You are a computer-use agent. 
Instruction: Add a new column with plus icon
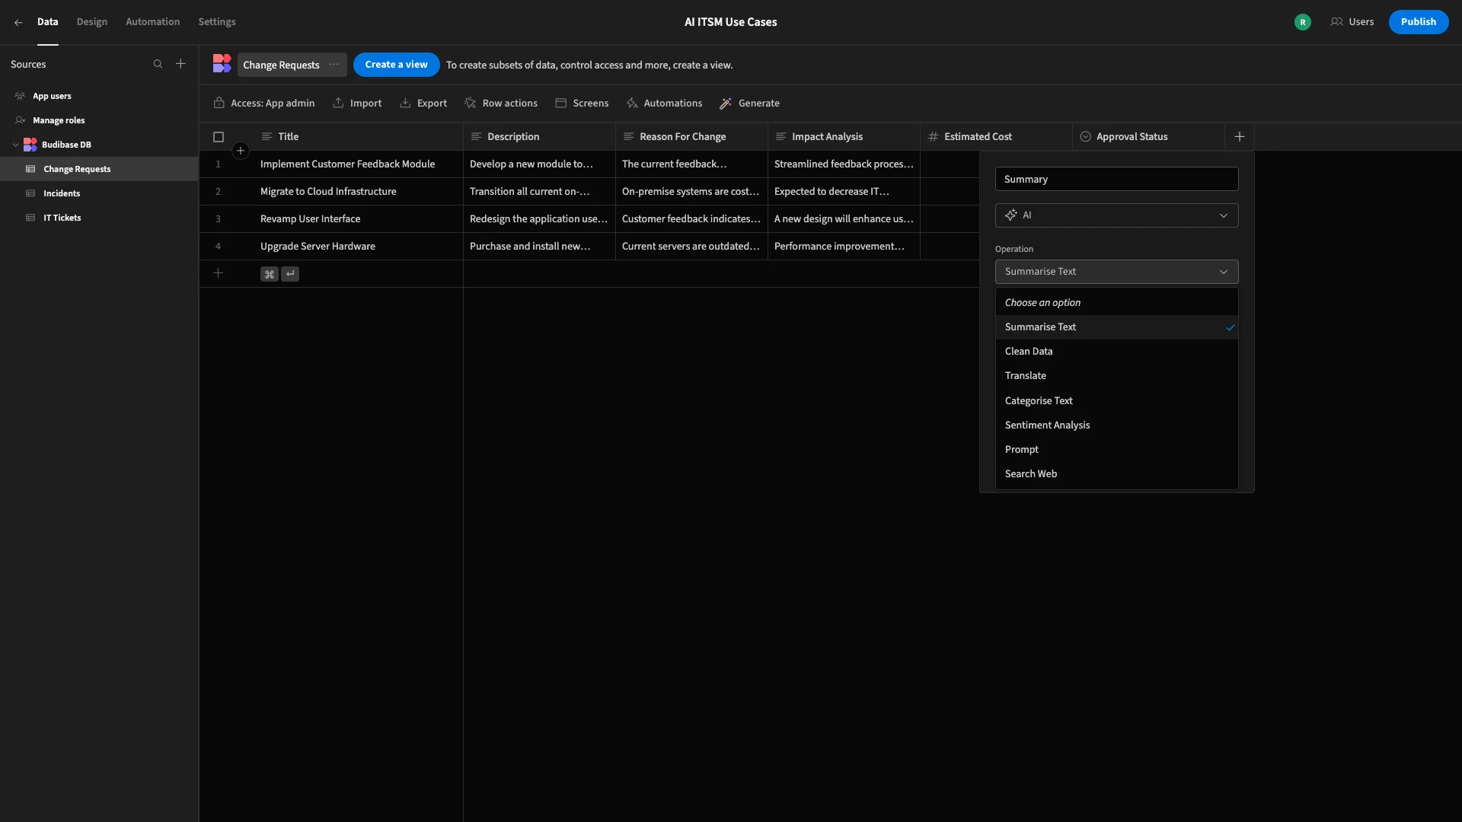point(1240,137)
